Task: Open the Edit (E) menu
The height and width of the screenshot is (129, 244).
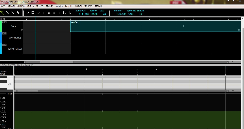Action: 11,6
